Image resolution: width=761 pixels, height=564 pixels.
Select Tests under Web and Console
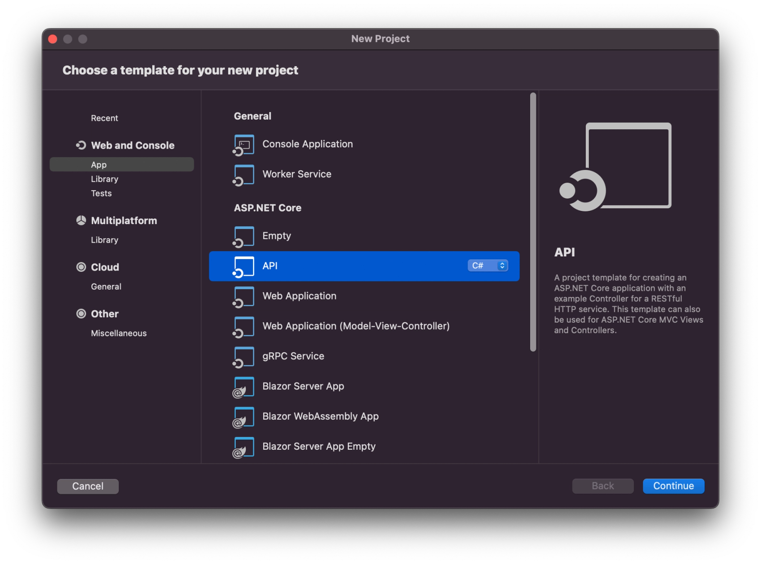pos(101,193)
